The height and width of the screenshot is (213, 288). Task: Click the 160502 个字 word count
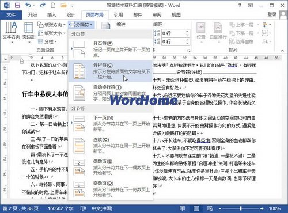pyautogui.click(x=60, y=208)
